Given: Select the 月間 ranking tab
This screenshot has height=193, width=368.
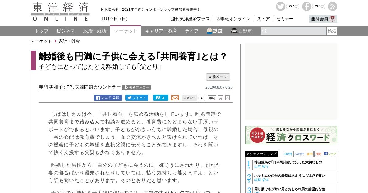Looking at the screenshot, I should coord(318,154).
